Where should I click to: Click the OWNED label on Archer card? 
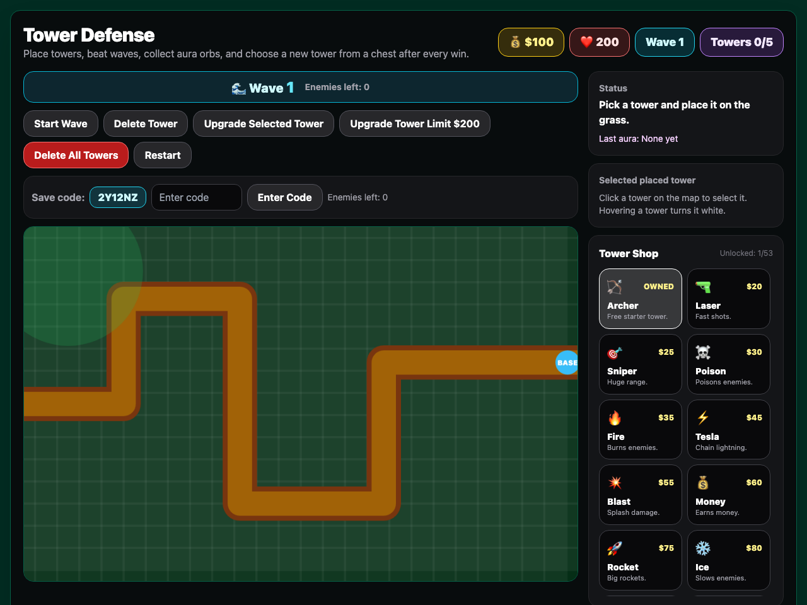658,286
